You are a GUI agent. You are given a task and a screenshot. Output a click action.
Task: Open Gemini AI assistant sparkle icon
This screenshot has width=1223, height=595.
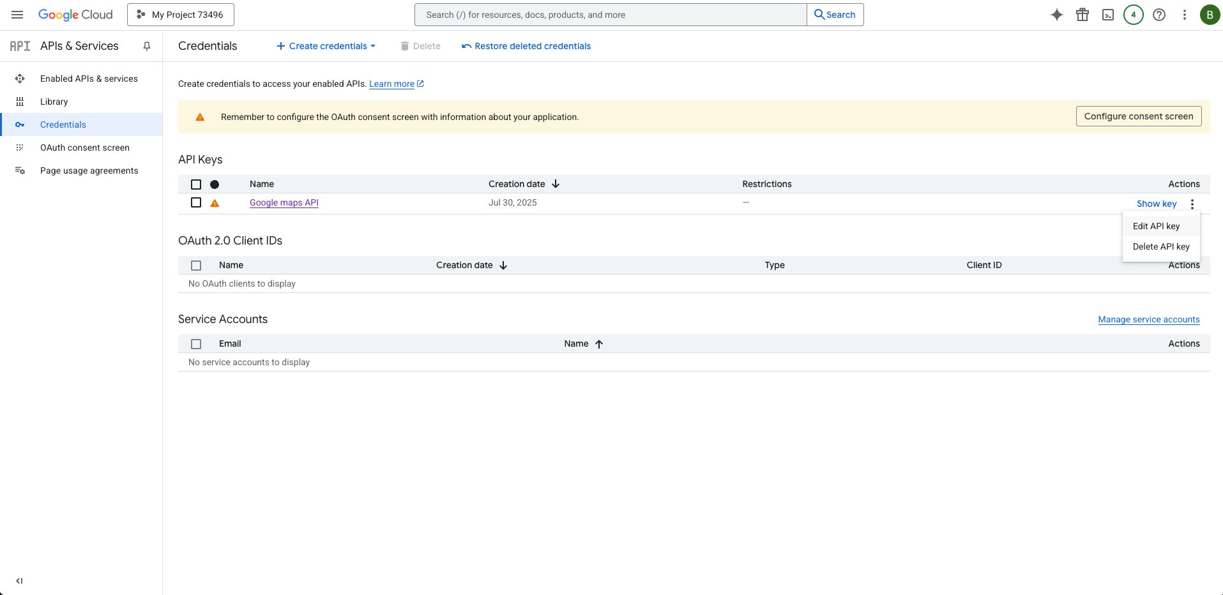click(1057, 15)
